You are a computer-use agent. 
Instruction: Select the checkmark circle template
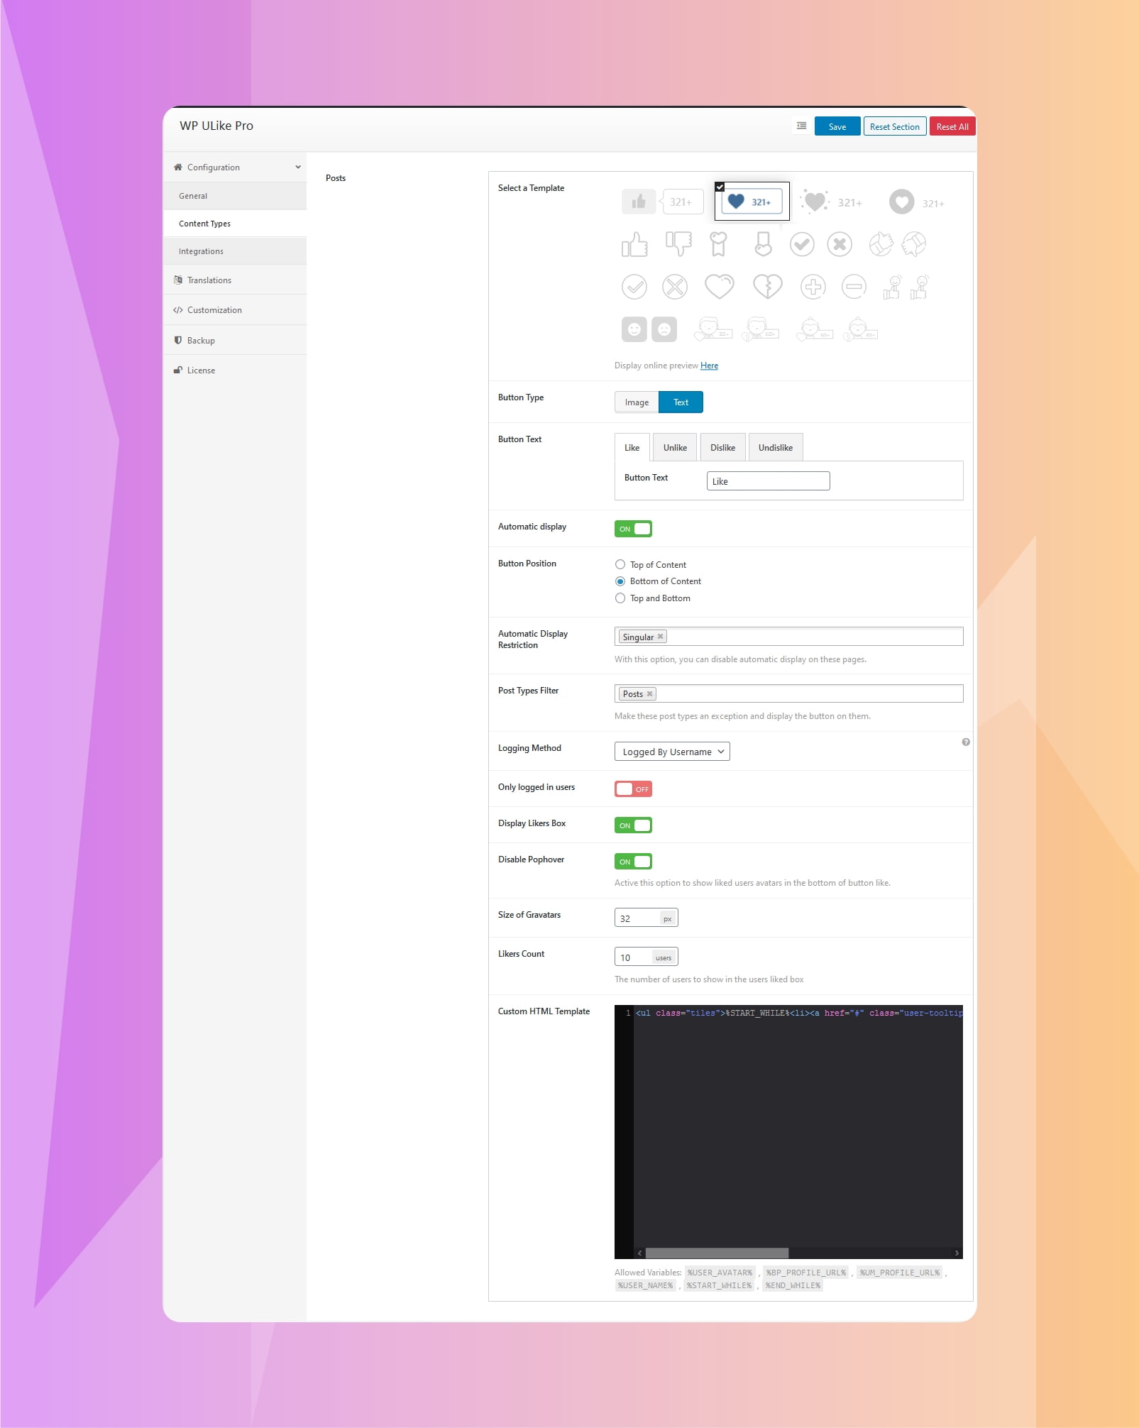point(803,244)
